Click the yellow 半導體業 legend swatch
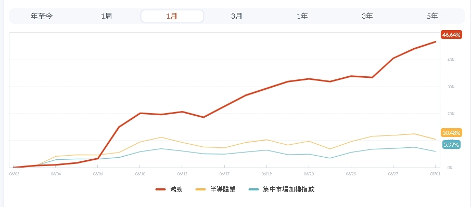The width and height of the screenshot is (471, 207). coord(201,189)
